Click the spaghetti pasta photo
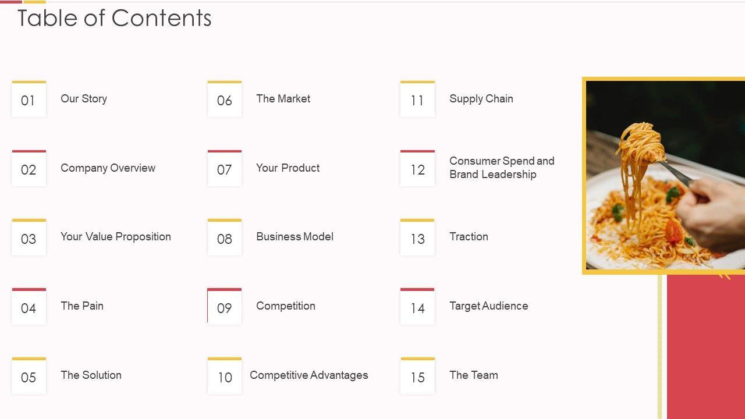This screenshot has height=419, width=745. [x=665, y=175]
